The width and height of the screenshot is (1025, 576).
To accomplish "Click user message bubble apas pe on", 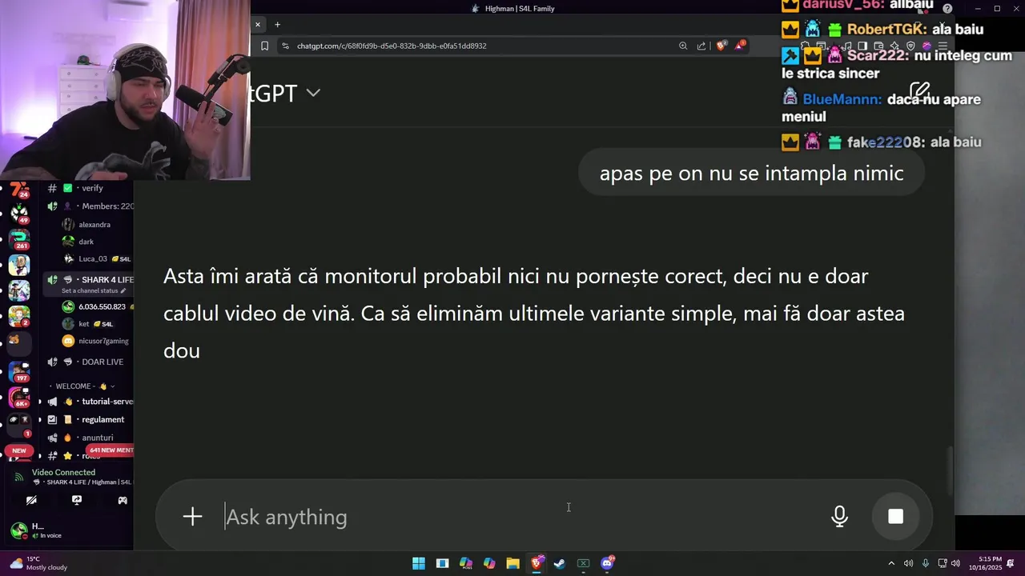I will [x=751, y=173].
